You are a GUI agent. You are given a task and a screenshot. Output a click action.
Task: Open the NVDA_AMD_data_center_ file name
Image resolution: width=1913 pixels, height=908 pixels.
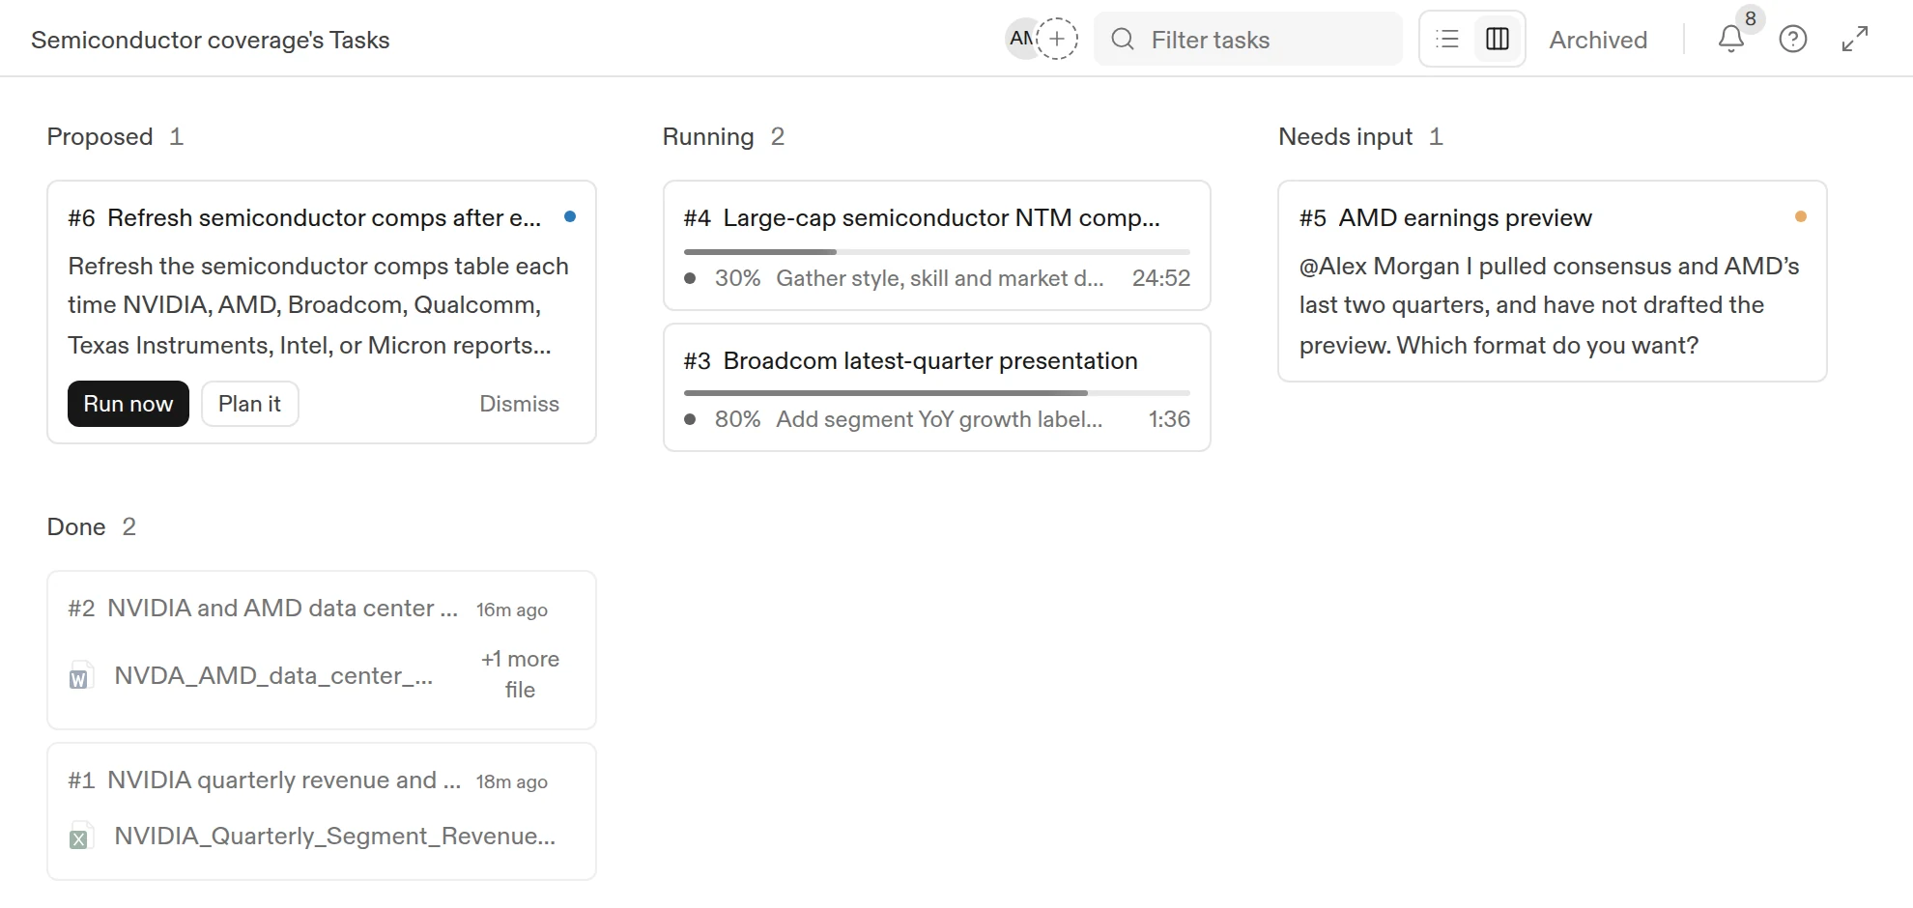point(273,676)
